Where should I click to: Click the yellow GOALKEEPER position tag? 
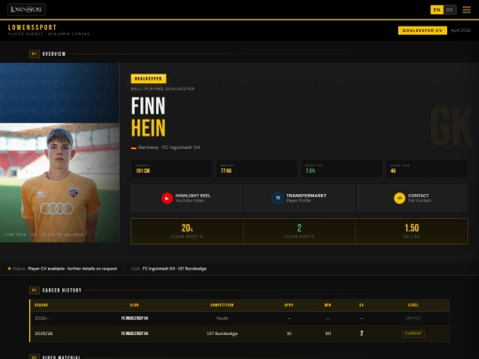tap(148, 79)
